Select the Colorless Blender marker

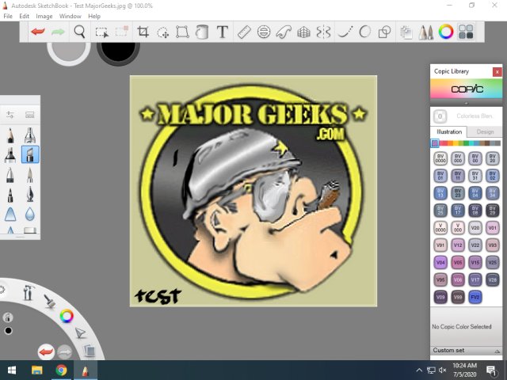440,116
